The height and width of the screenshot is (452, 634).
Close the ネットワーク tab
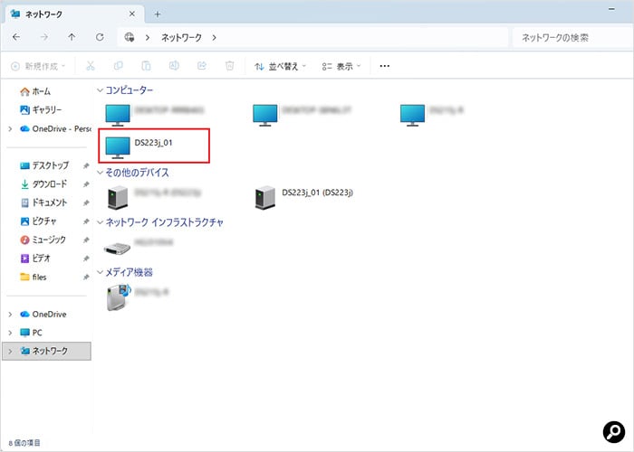click(132, 14)
